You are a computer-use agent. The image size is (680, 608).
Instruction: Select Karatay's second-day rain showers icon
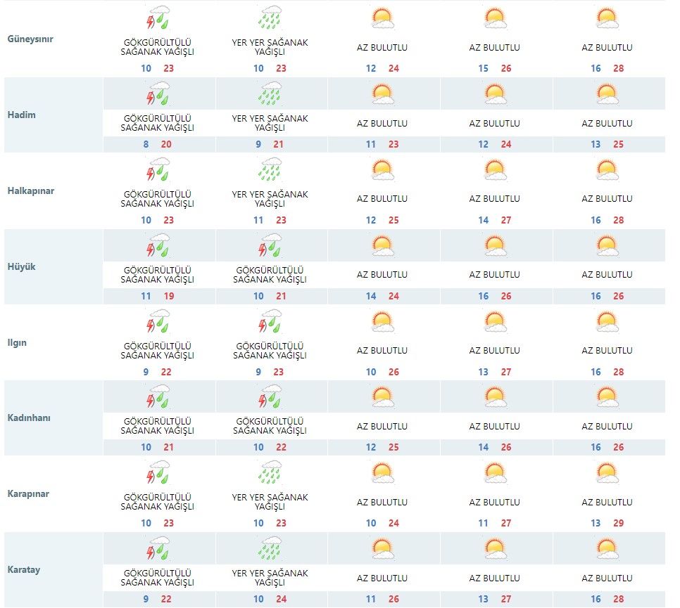pos(270,548)
